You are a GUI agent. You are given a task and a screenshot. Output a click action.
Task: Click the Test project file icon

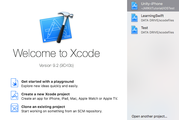(135, 30)
